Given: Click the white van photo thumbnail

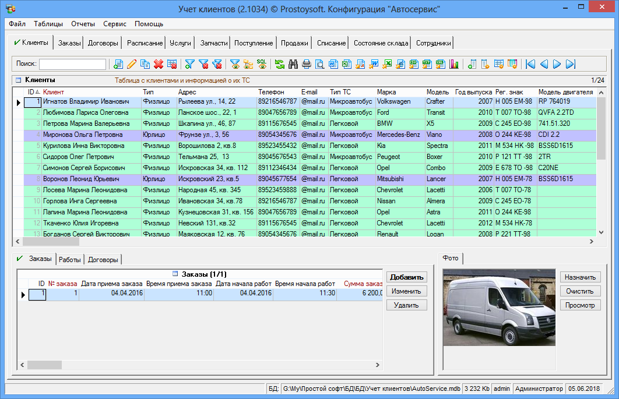Looking at the screenshot, I should (499, 308).
